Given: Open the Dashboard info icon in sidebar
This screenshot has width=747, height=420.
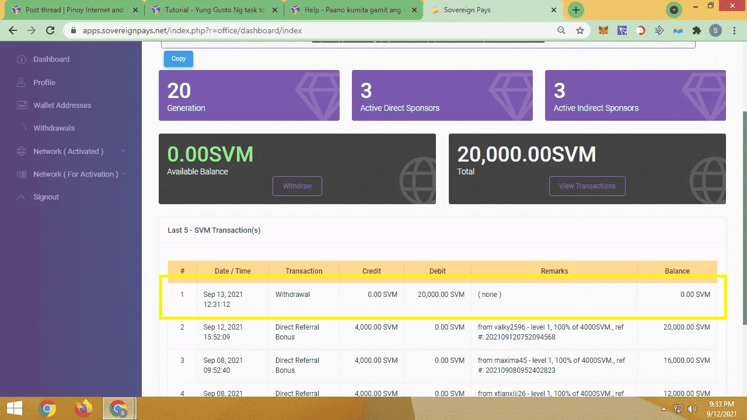Looking at the screenshot, I should point(22,60).
